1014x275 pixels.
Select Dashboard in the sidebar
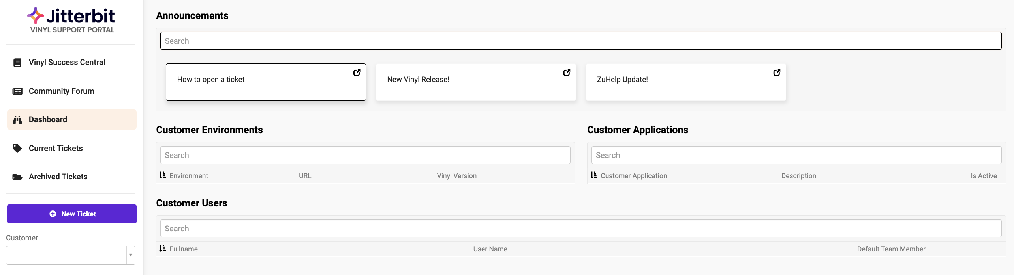(72, 120)
